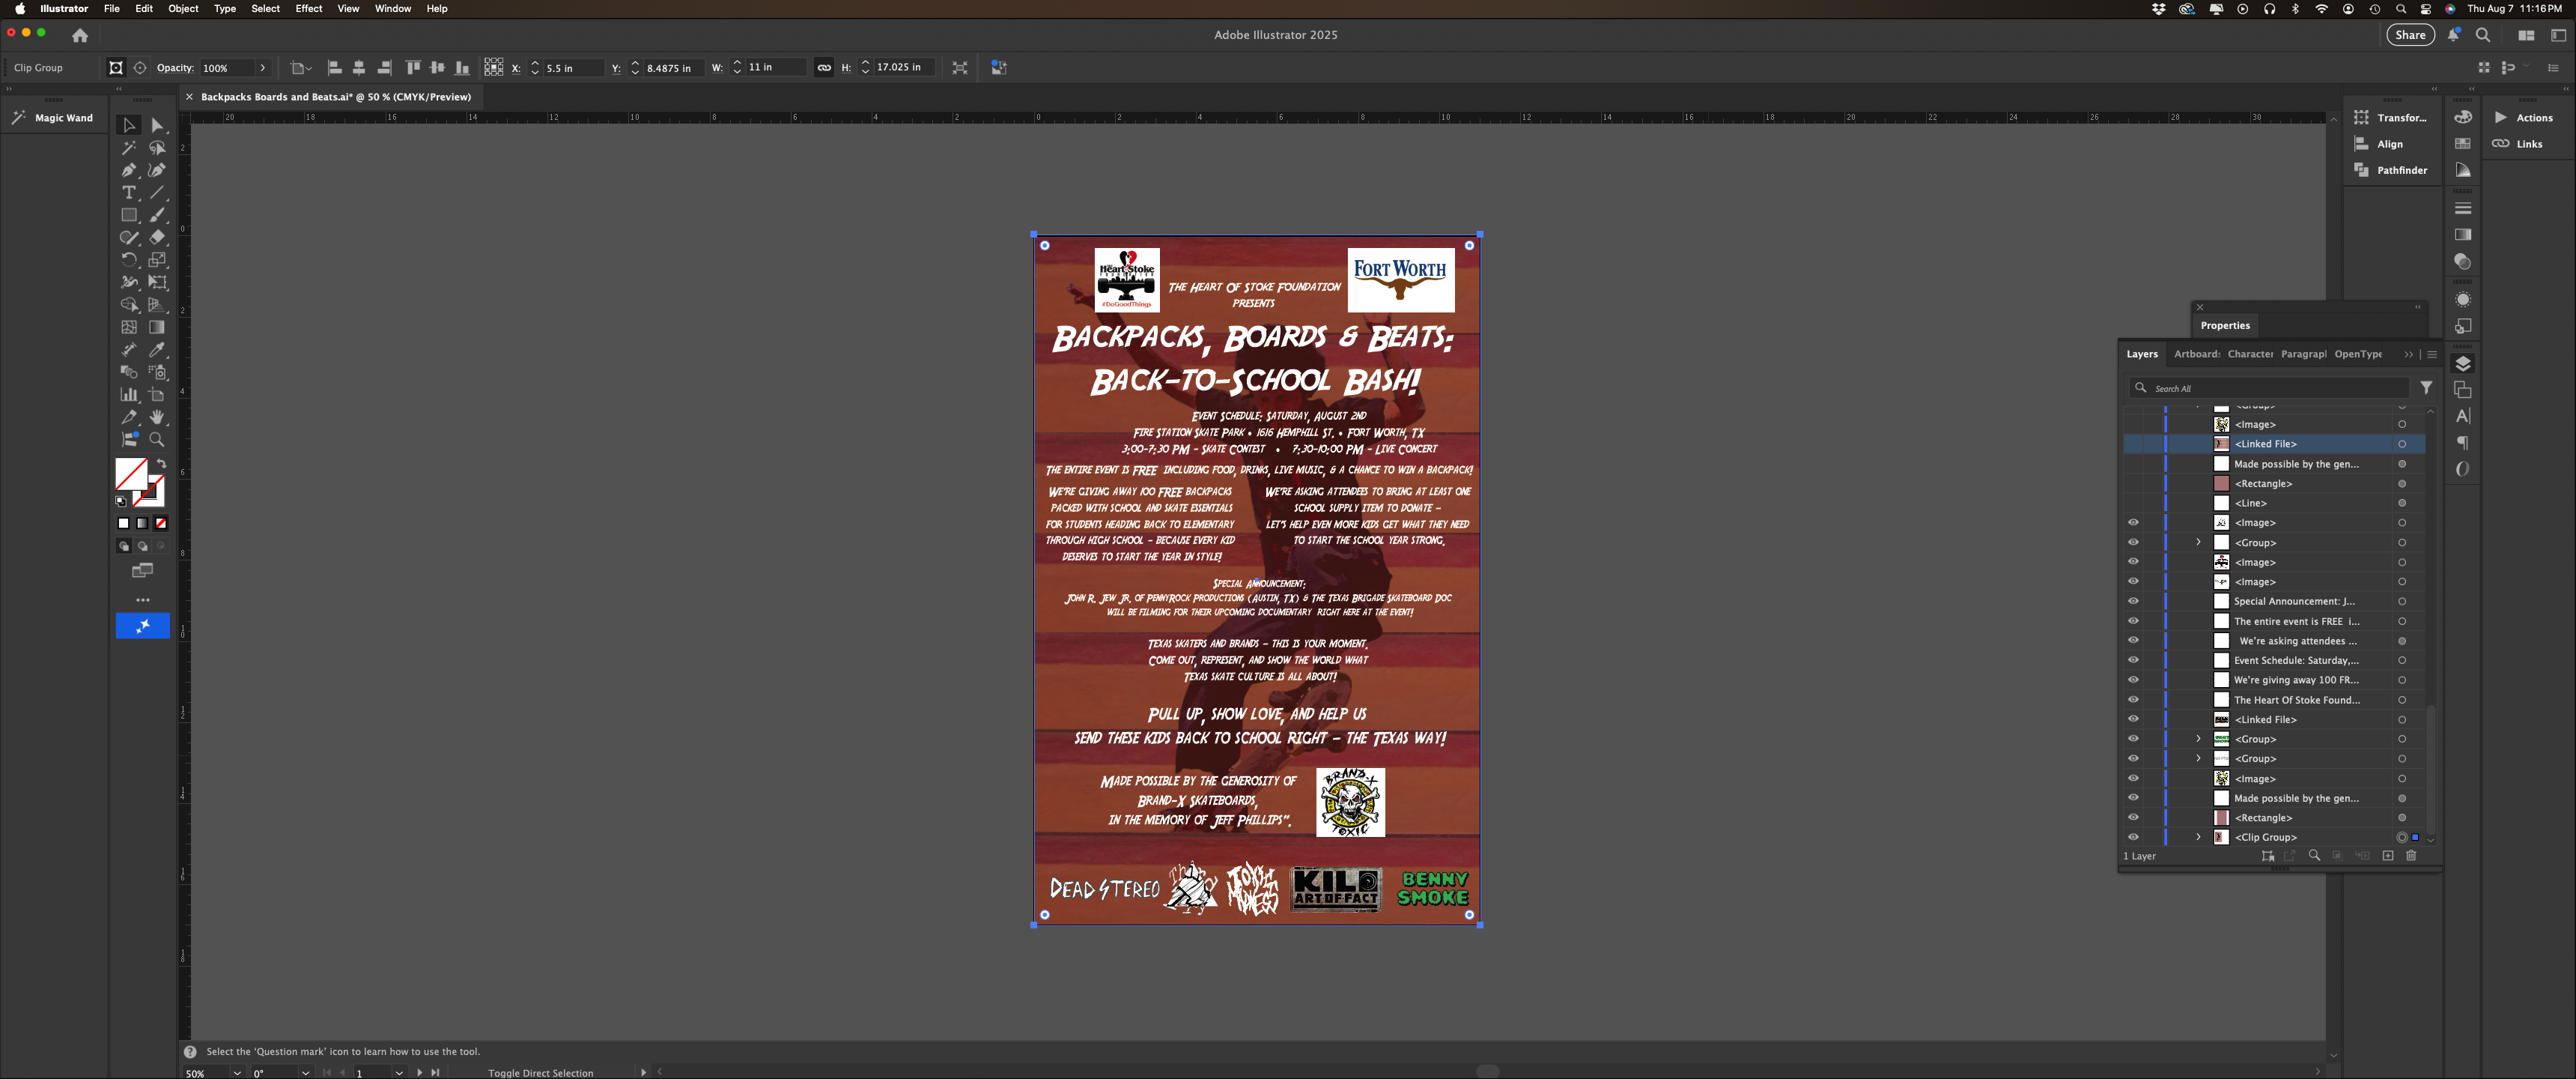
Task: Open the zoom level dropdown
Action: [x=237, y=1073]
